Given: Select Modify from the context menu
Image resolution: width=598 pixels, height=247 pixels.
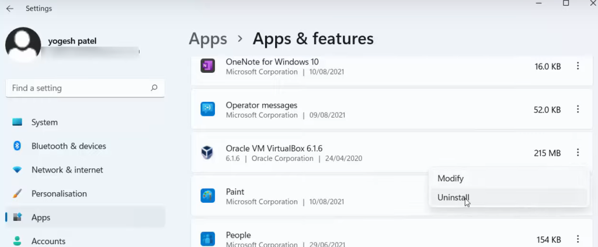Looking at the screenshot, I should click(451, 178).
